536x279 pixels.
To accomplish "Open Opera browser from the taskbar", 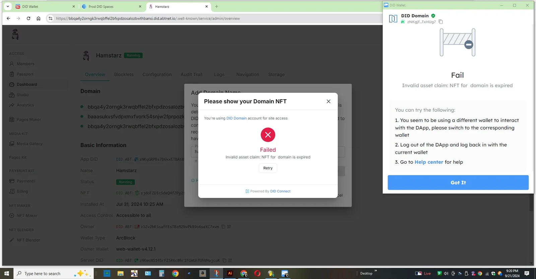I will coord(257,273).
